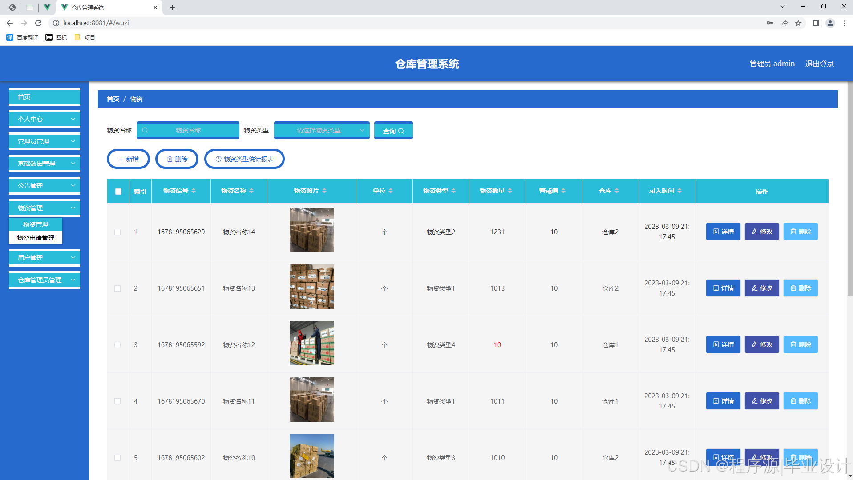
Task: Sort by 仓库 column arrows
Action: 617,191
